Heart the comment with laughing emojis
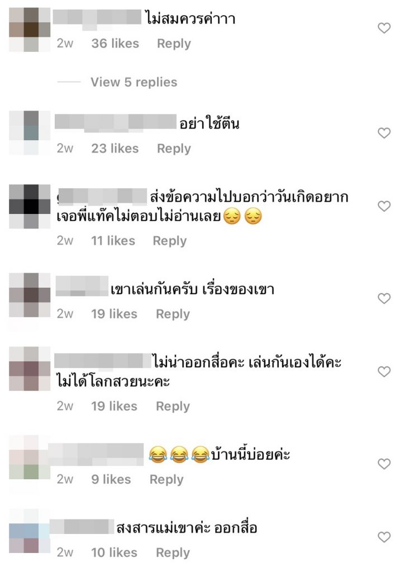This screenshot has width=414, height=572. 384,464
